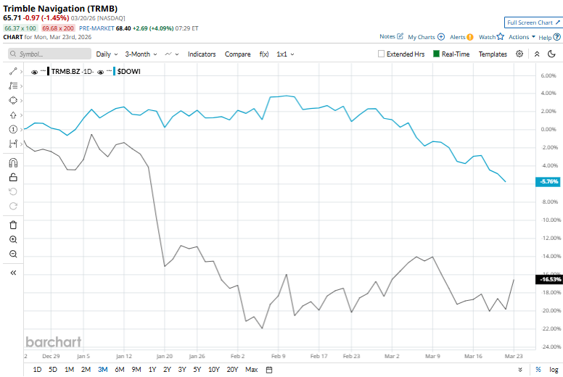Open the Notes editor
This screenshot has width=563, height=377.
coord(391,36)
